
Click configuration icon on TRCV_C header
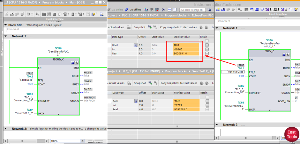288,55
